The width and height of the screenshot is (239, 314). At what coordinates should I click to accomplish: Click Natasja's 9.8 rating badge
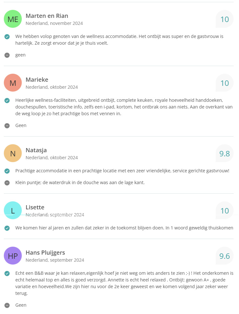click(x=225, y=153)
